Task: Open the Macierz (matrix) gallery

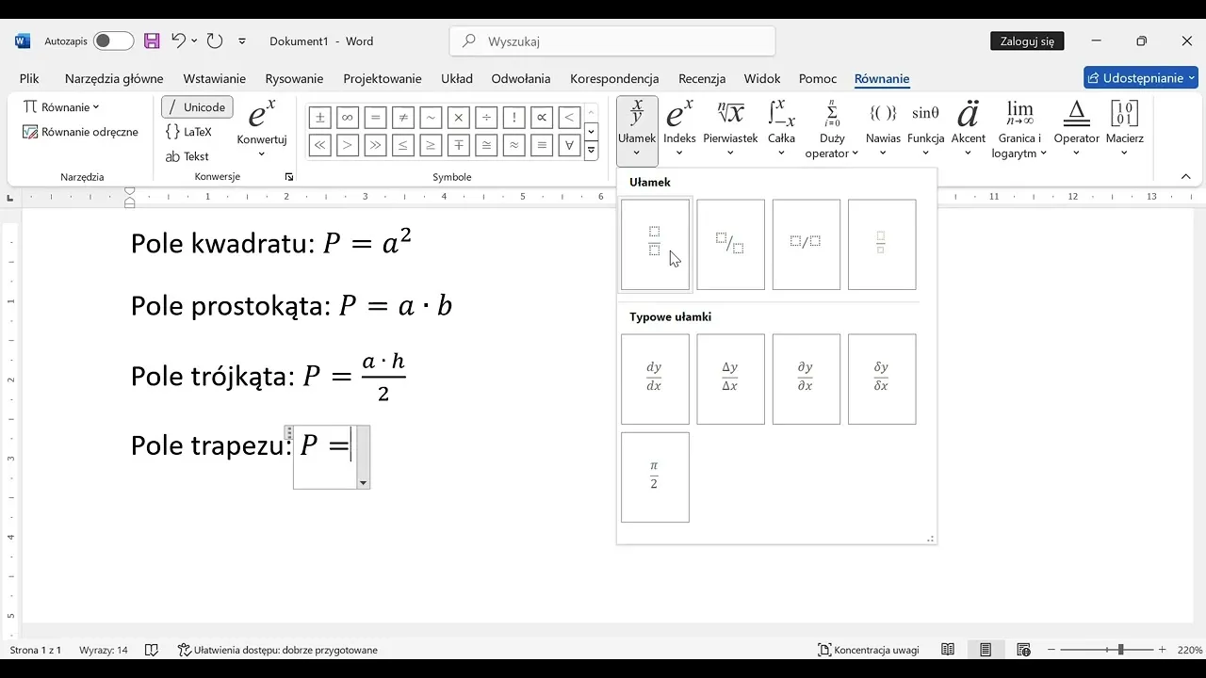Action: (x=1125, y=129)
